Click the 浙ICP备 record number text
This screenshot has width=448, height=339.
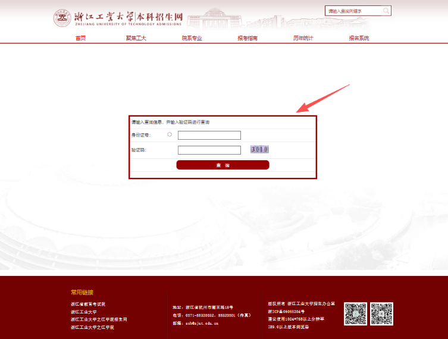coord(286,311)
